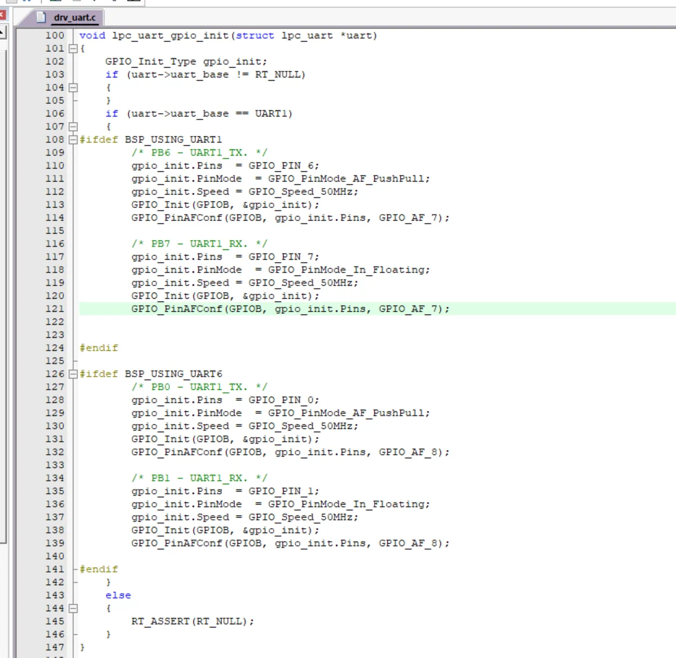Click the #endif directive at line 124
The height and width of the screenshot is (658, 676).
click(99, 348)
